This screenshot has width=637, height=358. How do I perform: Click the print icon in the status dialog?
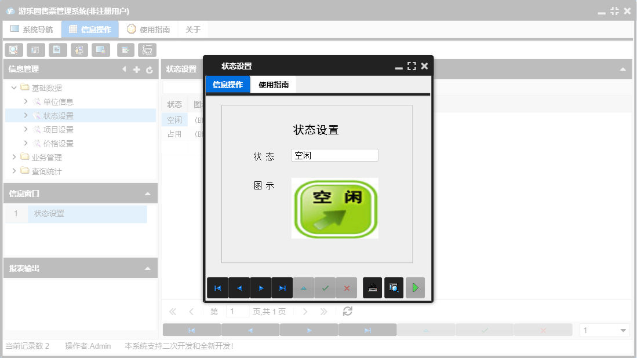pos(372,288)
